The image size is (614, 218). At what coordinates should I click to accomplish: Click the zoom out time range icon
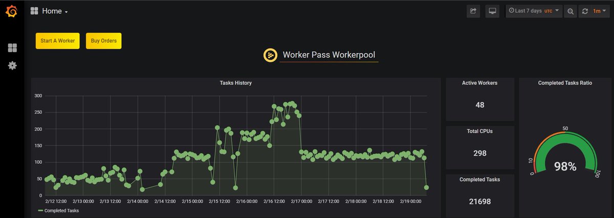click(x=571, y=11)
